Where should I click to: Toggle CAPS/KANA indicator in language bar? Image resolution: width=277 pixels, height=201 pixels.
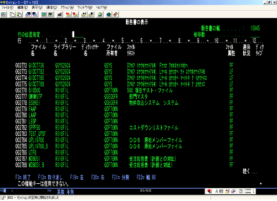click(x=248, y=191)
